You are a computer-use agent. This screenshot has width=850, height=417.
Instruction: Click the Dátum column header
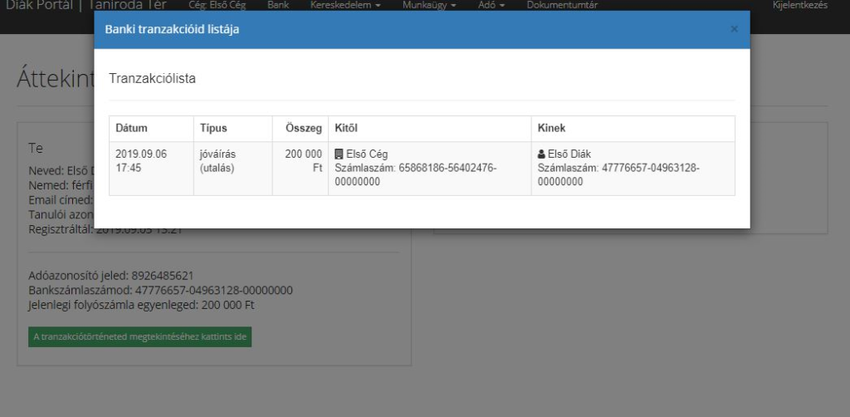(130, 129)
